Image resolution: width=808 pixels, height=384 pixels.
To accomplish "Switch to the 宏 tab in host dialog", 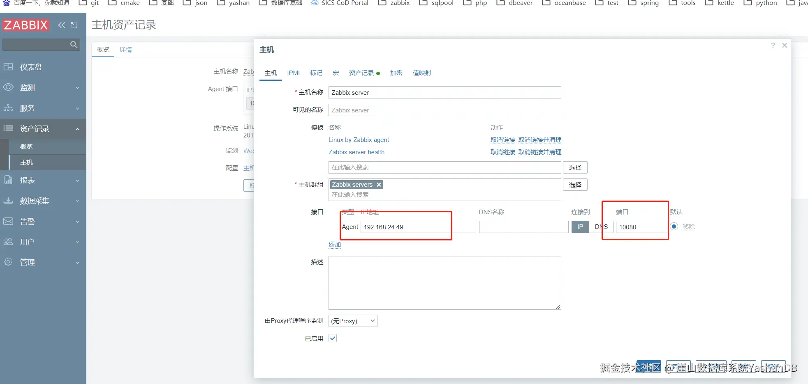I will click(336, 73).
